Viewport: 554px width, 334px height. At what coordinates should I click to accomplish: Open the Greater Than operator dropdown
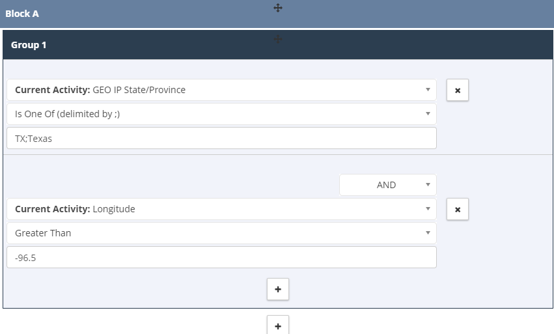[x=221, y=233]
